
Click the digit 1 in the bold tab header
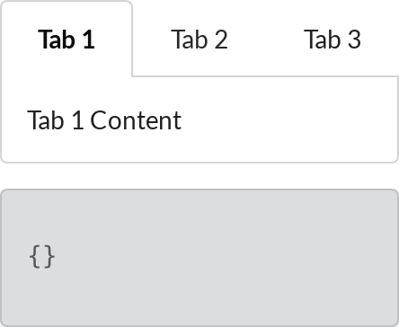pyautogui.click(x=89, y=40)
